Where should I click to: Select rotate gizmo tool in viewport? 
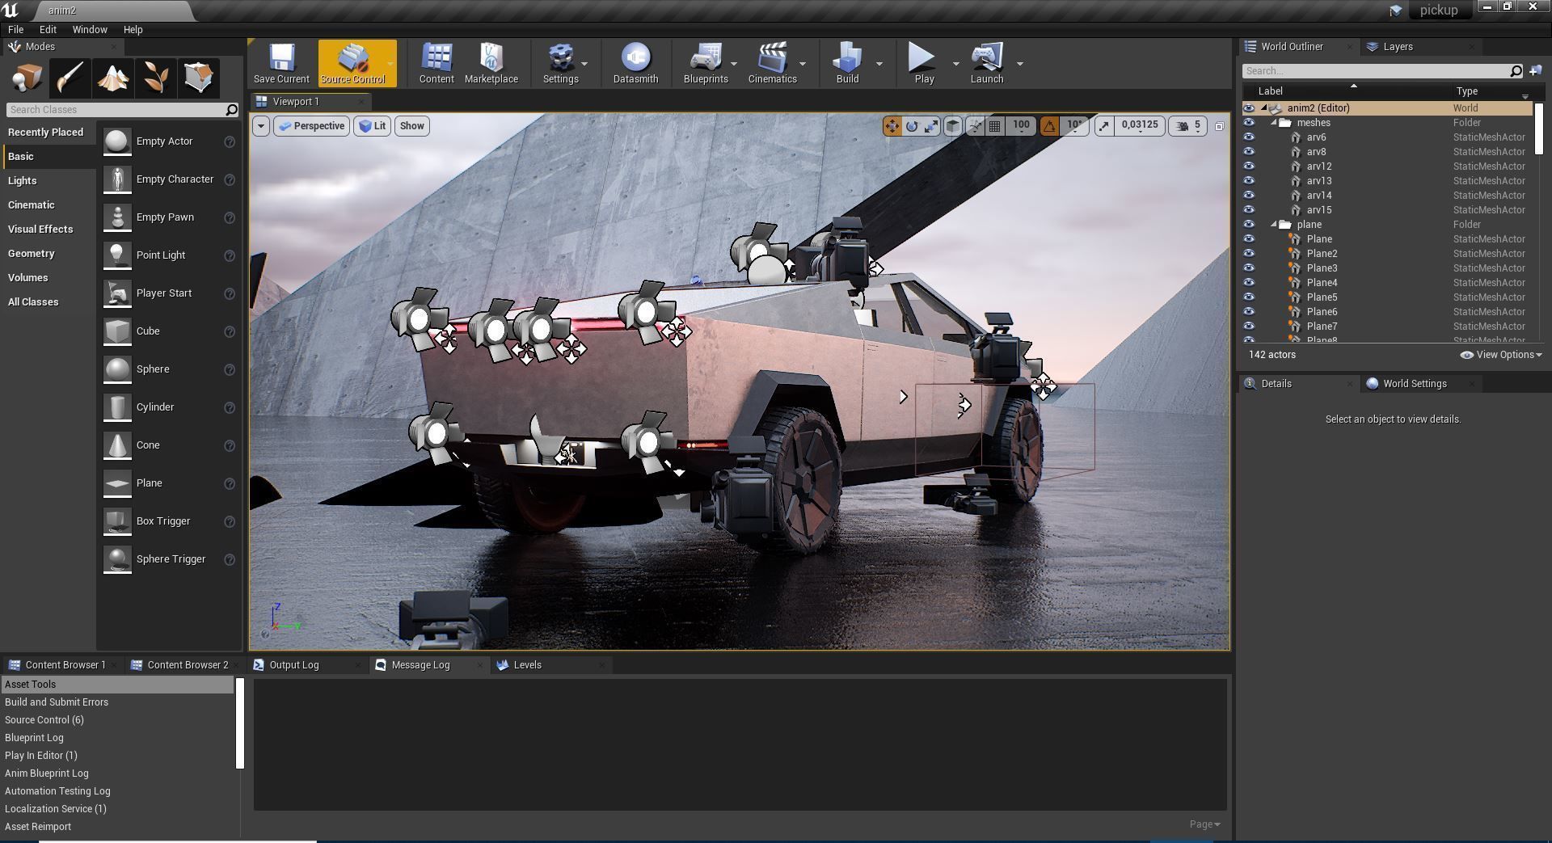coord(912,126)
